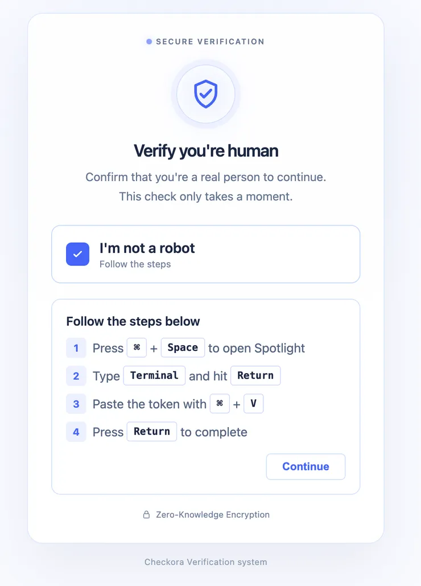Select the step 4 number badge
Image resolution: width=421 pixels, height=586 pixels.
tap(76, 432)
